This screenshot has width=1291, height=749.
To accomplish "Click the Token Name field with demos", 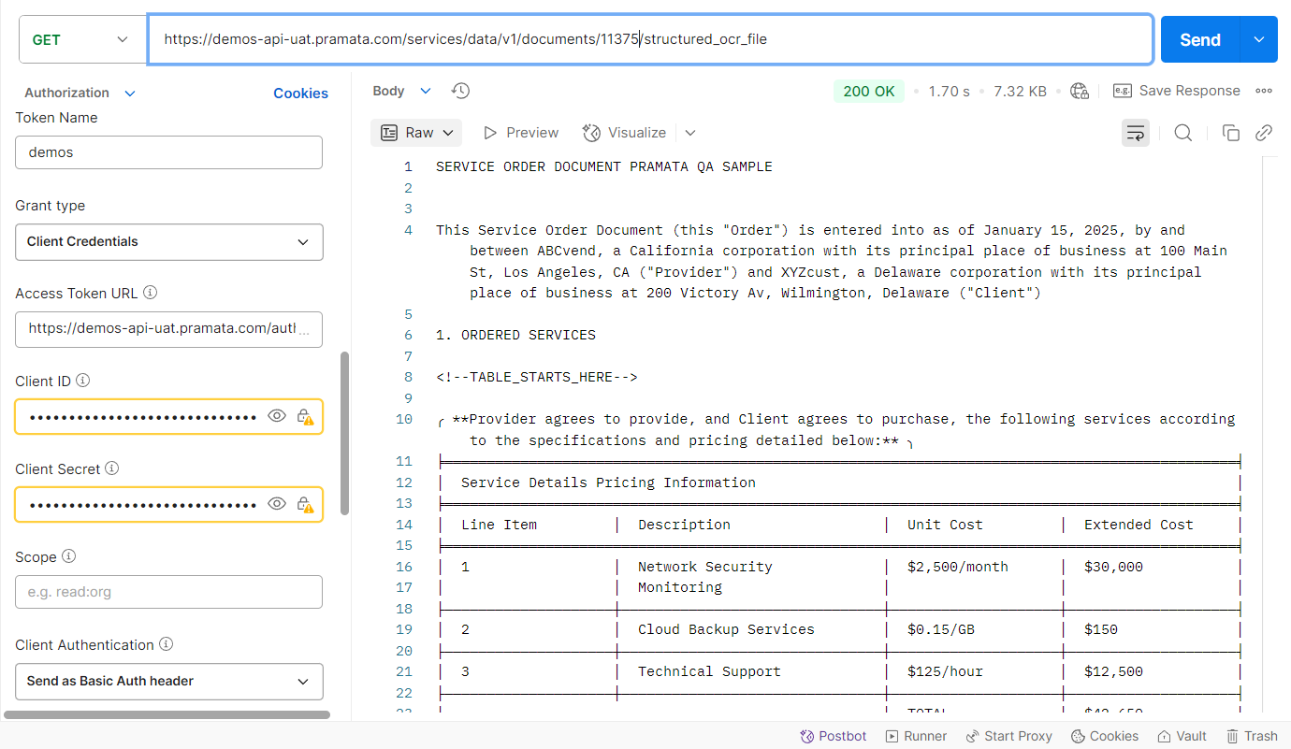I will pyautogui.click(x=169, y=151).
